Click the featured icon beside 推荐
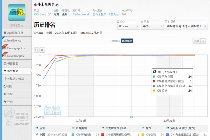Screen dimensions: 210x140 point(5,86)
